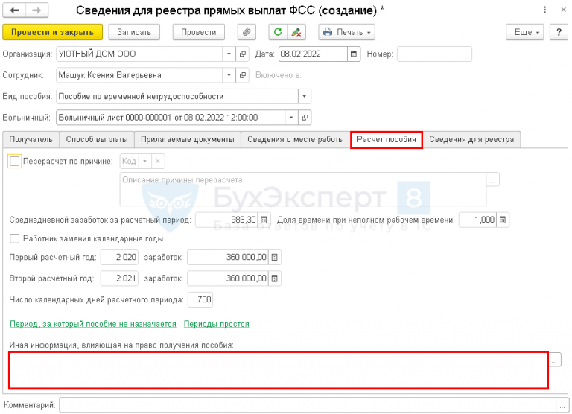This screenshot has height=414, width=572.
Task: Switch to the Способ выплаты tab
Action: (97, 139)
